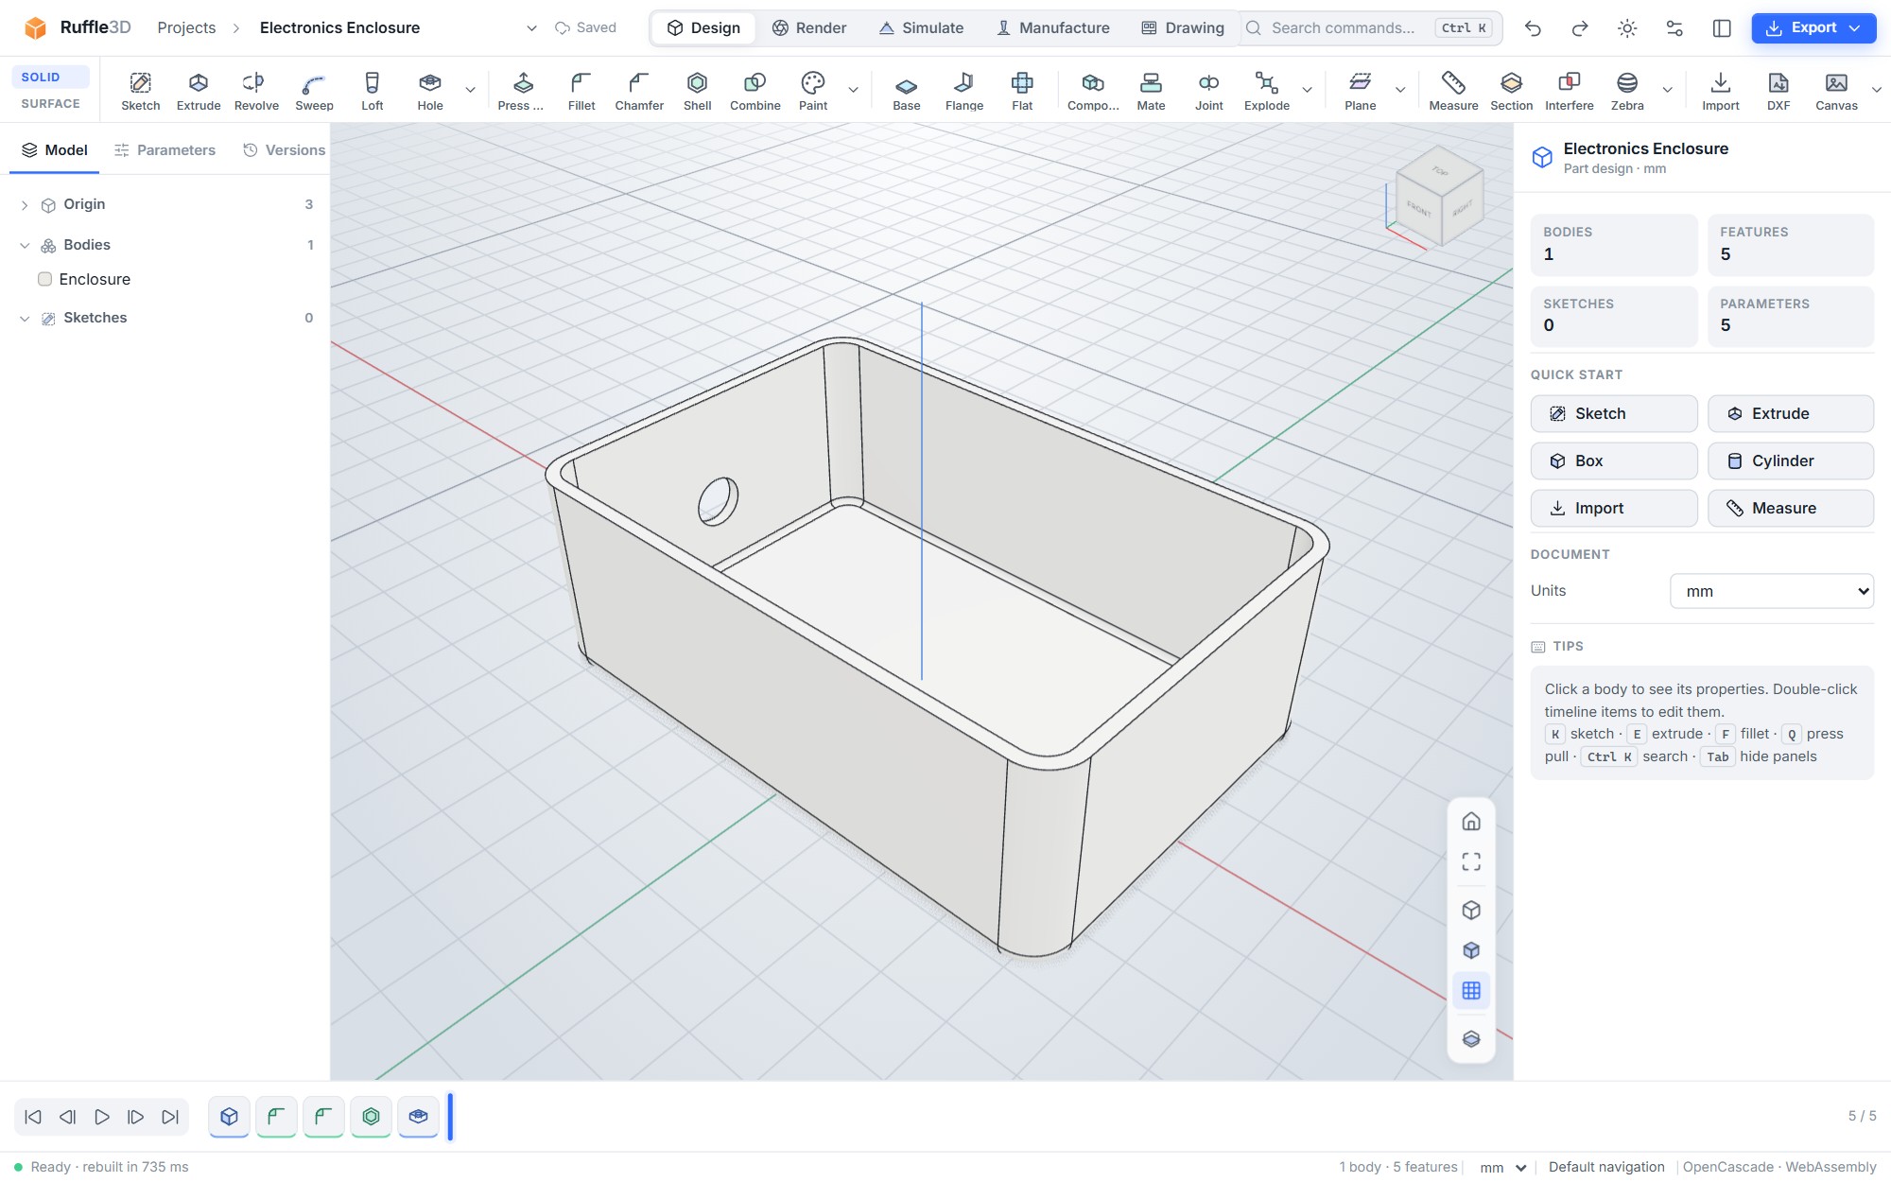The image size is (1891, 1182).
Task: Select the Loft tool
Action: tap(373, 91)
